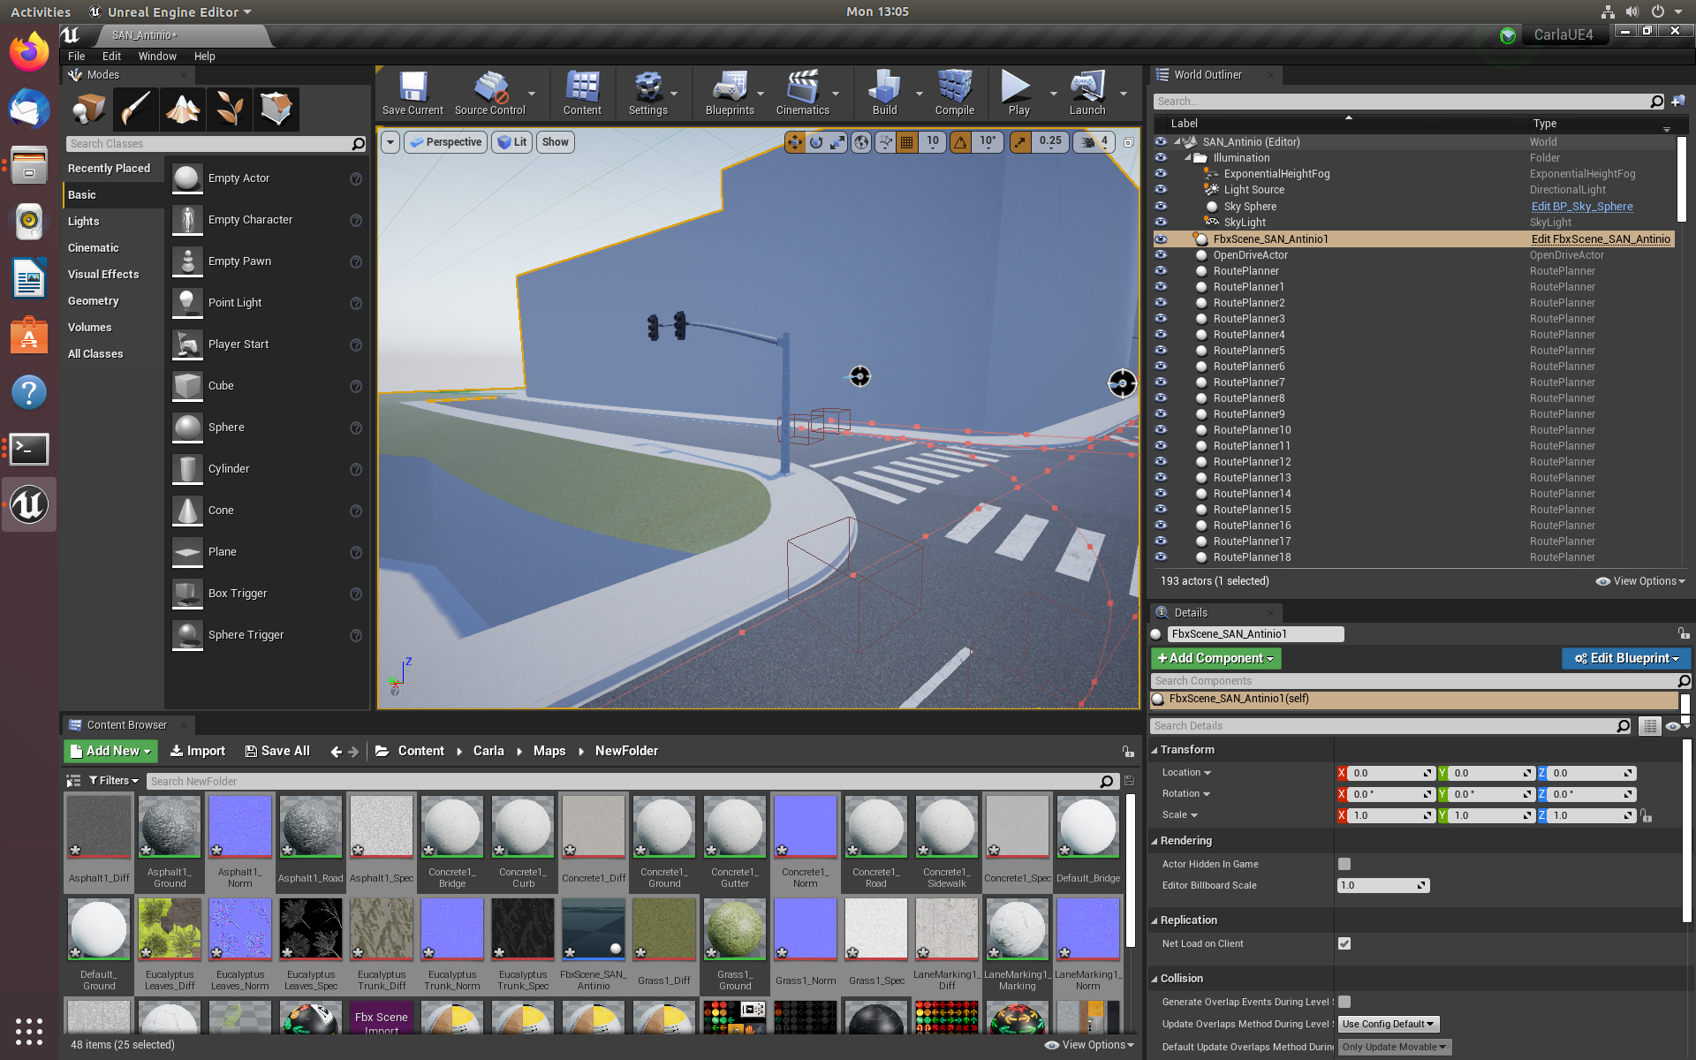Open View Options in the World Outliner
This screenshot has width=1696, height=1060.
click(1640, 581)
